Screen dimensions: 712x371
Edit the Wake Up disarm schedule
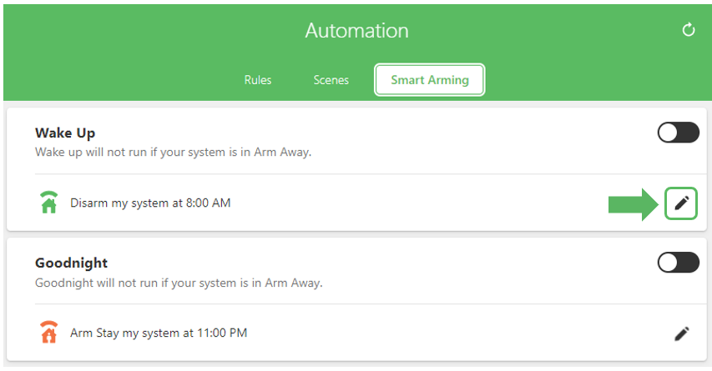pos(681,203)
